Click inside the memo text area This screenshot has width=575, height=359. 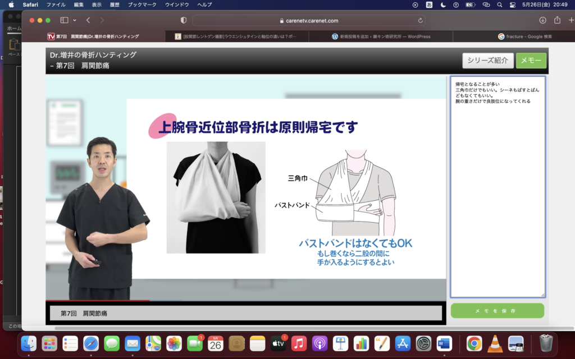pyautogui.click(x=498, y=196)
